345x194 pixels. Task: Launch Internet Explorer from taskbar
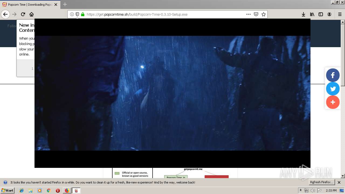(22, 190)
